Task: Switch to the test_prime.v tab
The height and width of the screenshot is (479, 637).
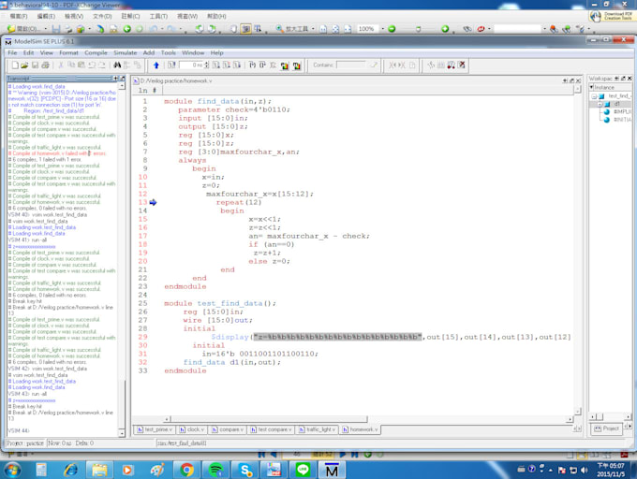Action: click(156, 429)
